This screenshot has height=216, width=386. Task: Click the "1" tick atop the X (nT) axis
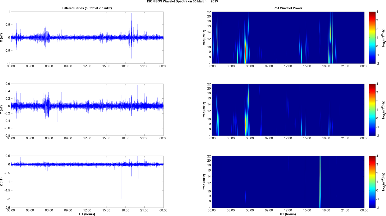pos(9,12)
